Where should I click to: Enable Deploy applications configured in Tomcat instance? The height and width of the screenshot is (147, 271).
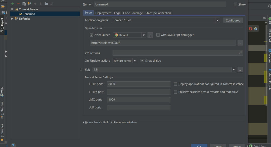pyautogui.click(x=175, y=84)
